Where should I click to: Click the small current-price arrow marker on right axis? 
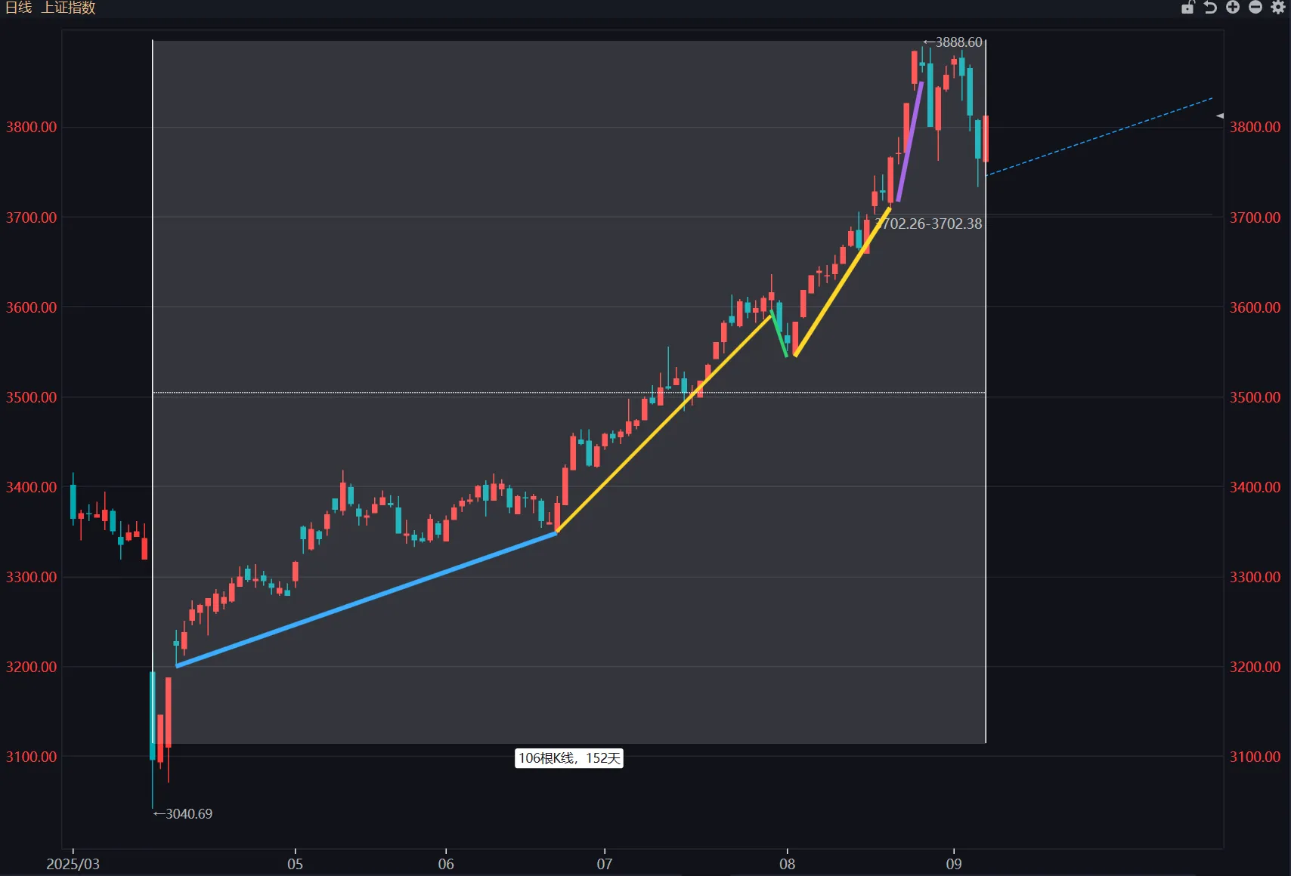tap(1220, 116)
